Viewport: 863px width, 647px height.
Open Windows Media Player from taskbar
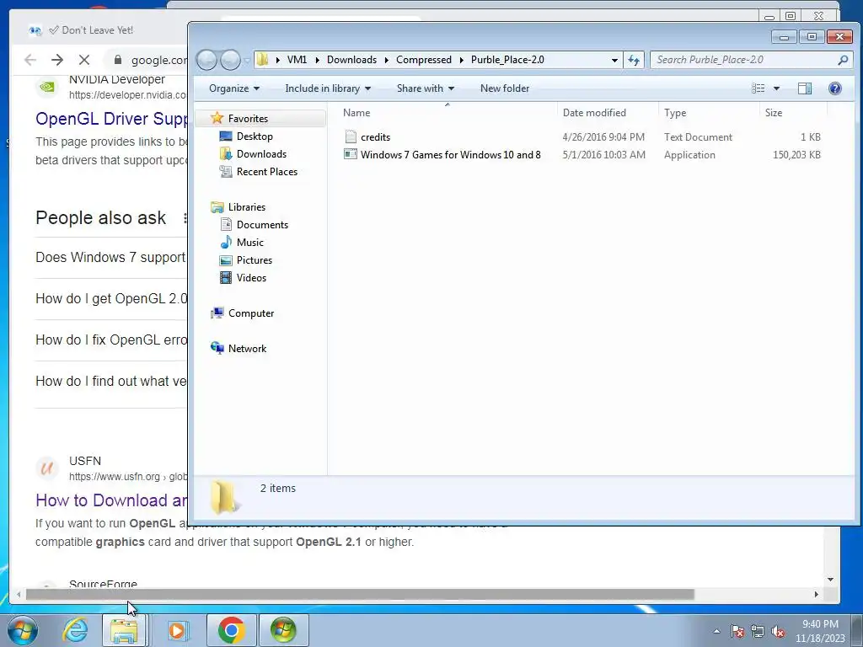coord(177,630)
